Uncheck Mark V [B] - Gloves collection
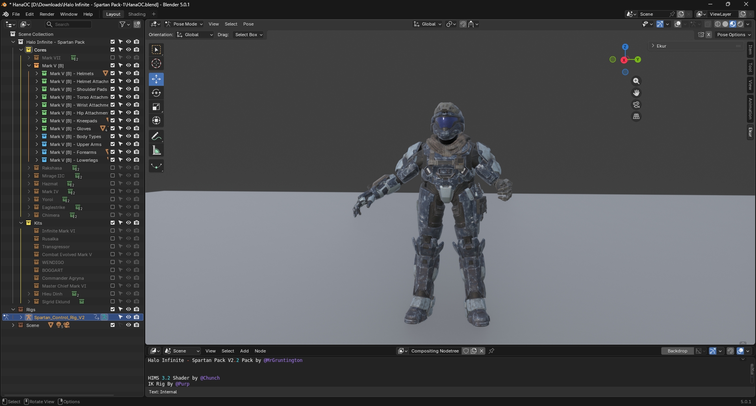This screenshot has height=406, width=756. click(113, 129)
